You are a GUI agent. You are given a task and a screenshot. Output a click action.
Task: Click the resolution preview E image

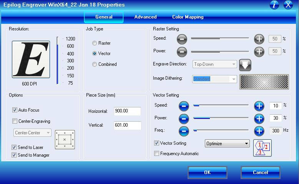click(x=31, y=59)
